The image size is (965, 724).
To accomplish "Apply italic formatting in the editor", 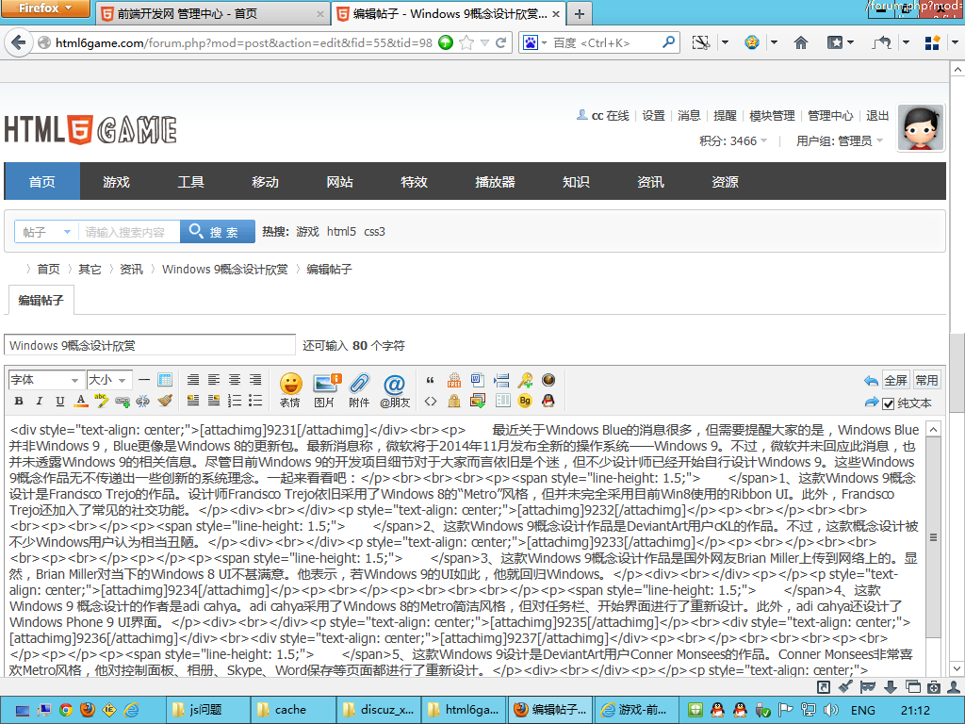I will tap(40, 402).
